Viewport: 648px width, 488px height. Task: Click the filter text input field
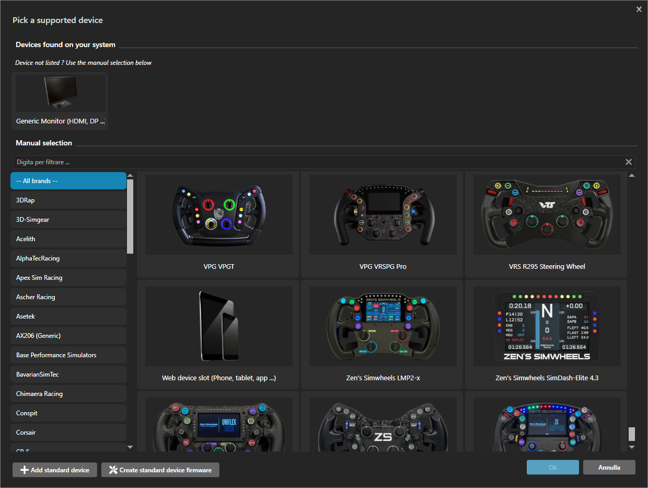coord(314,162)
